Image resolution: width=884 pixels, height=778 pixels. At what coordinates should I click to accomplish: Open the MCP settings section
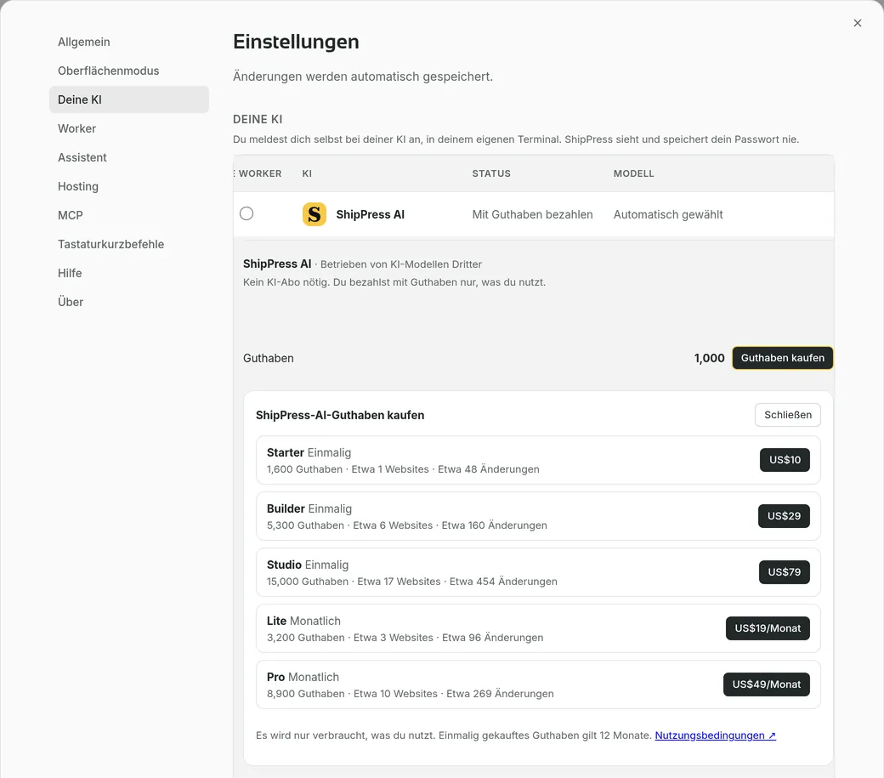129,215
